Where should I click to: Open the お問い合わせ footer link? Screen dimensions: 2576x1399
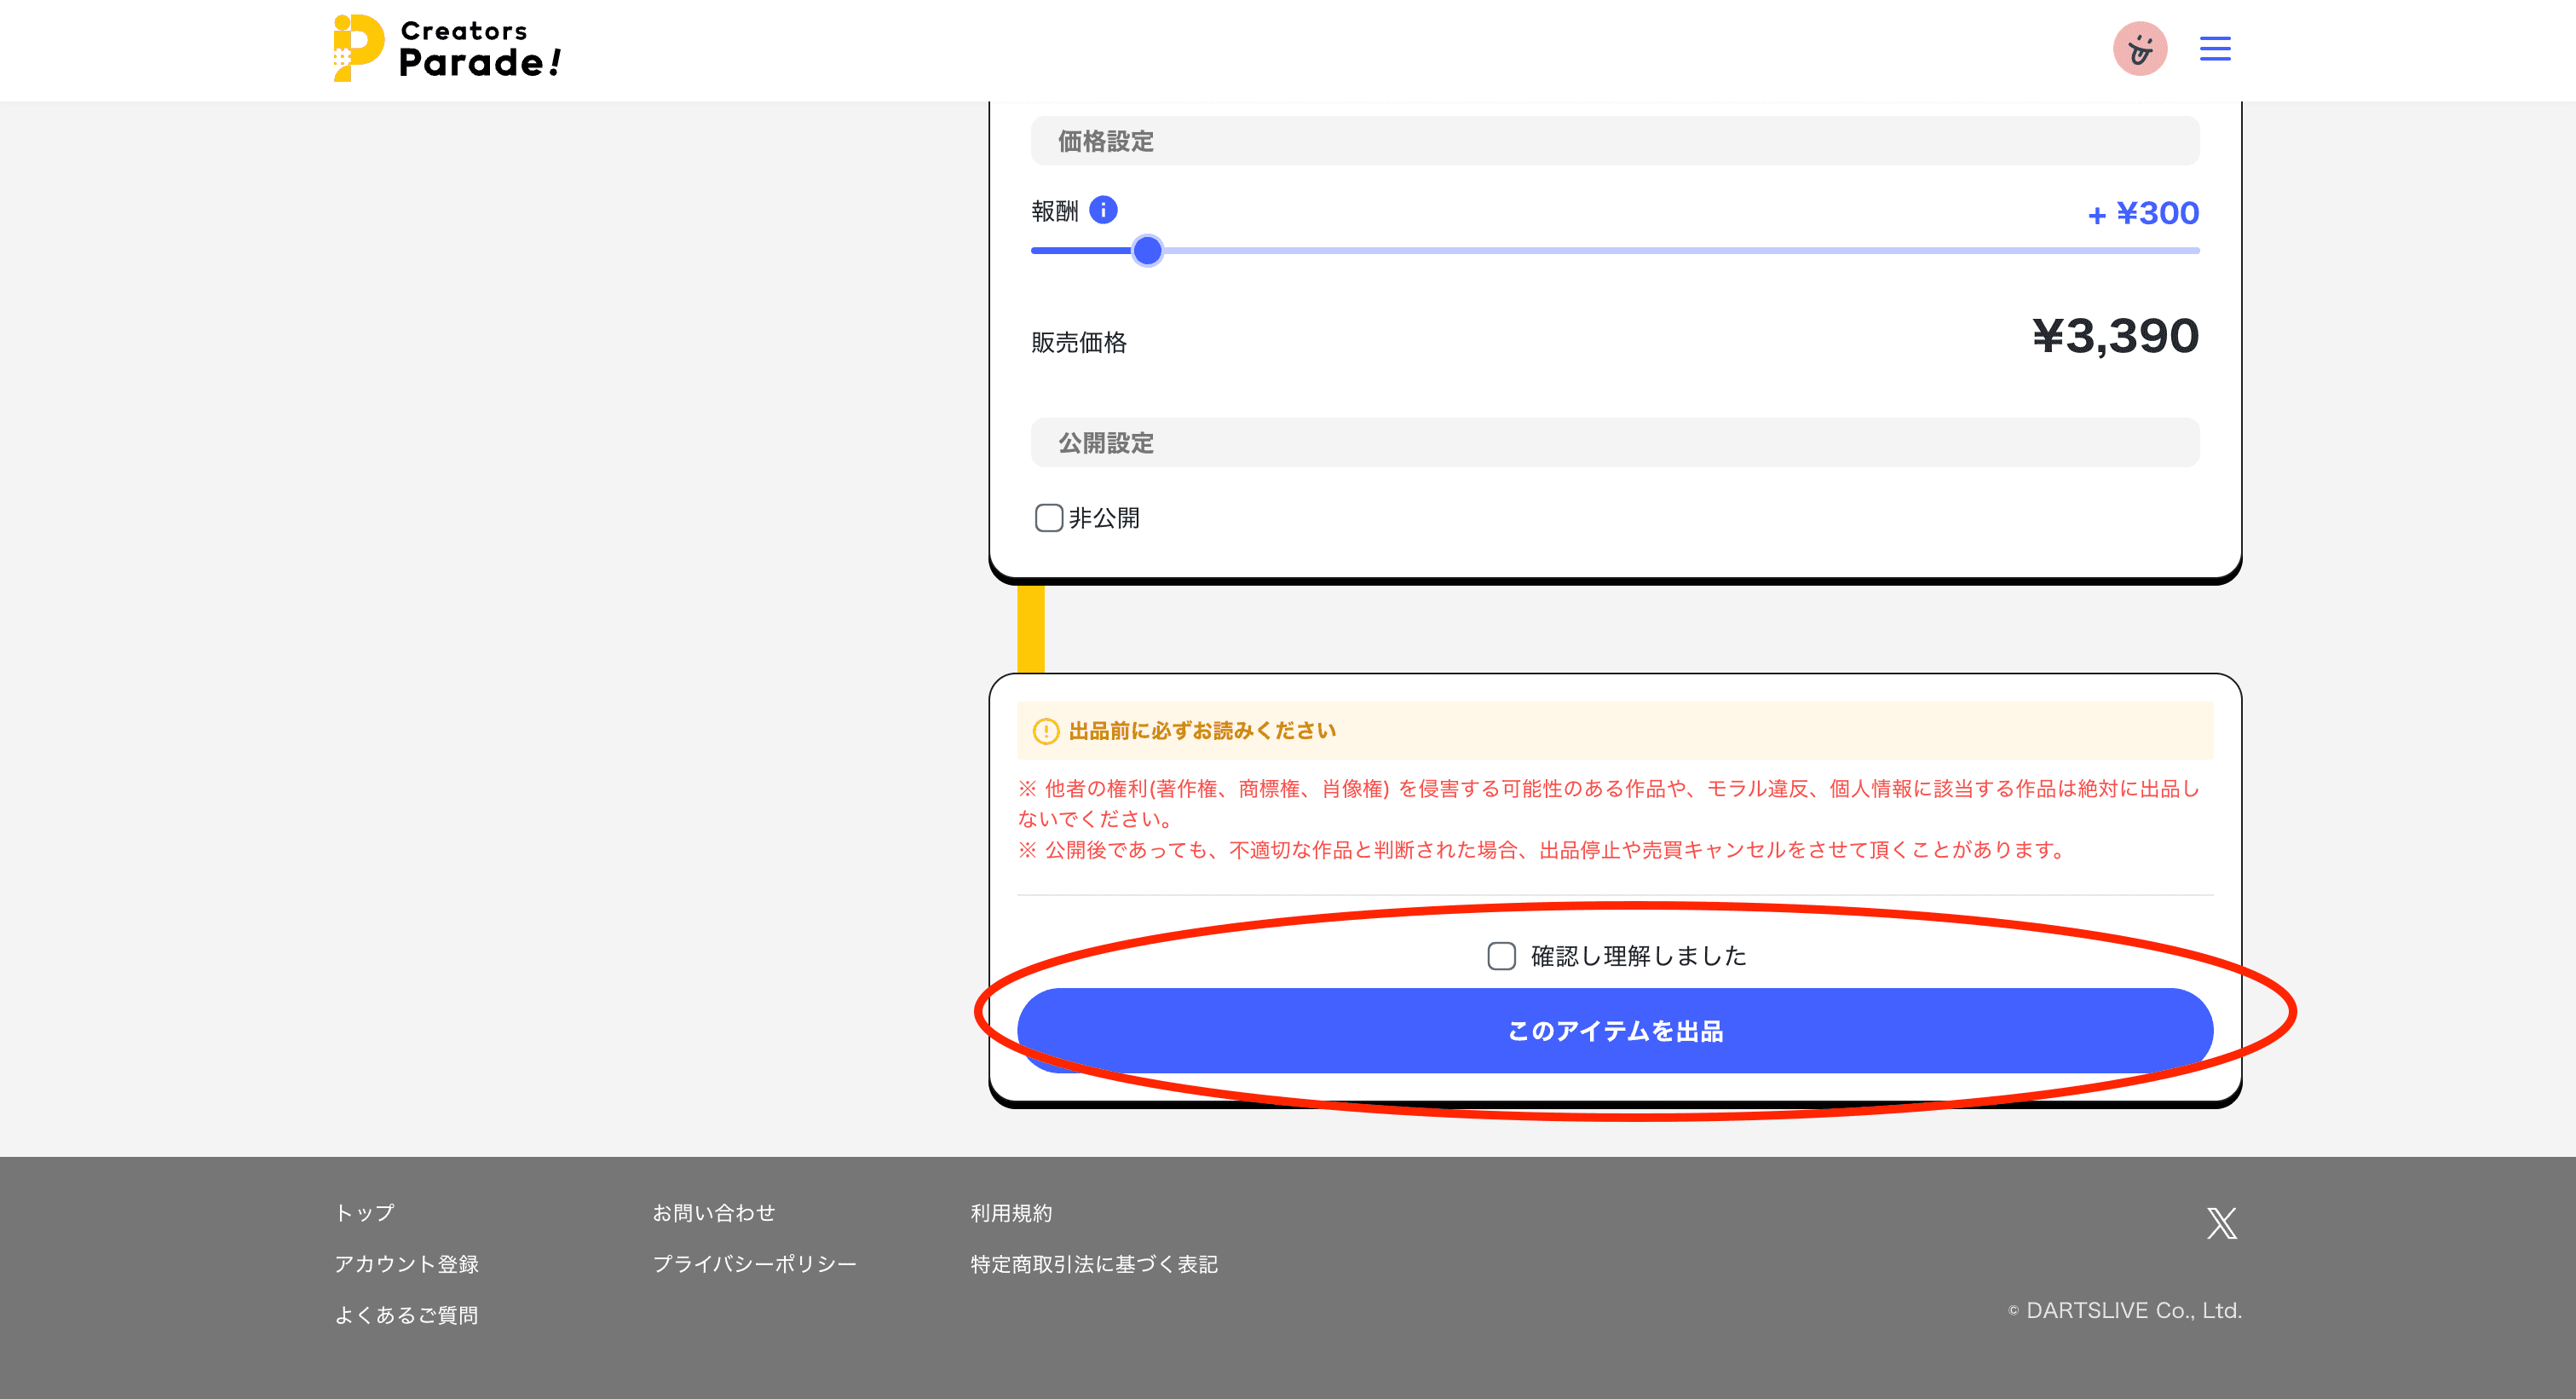(x=713, y=1211)
